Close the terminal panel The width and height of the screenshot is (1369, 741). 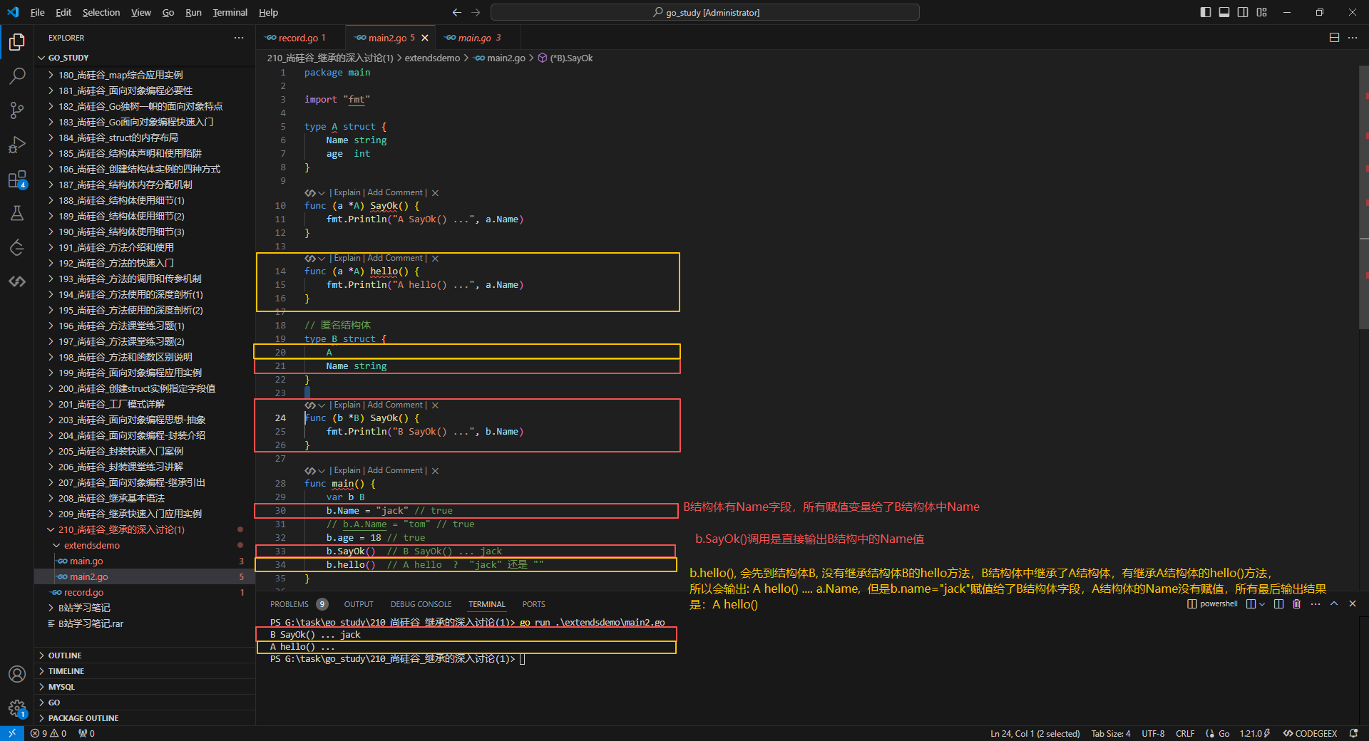[x=1353, y=604]
